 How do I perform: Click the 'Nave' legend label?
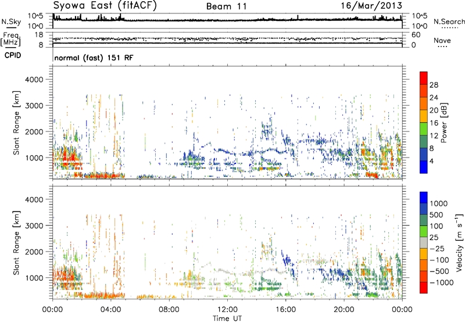click(442, 40)
